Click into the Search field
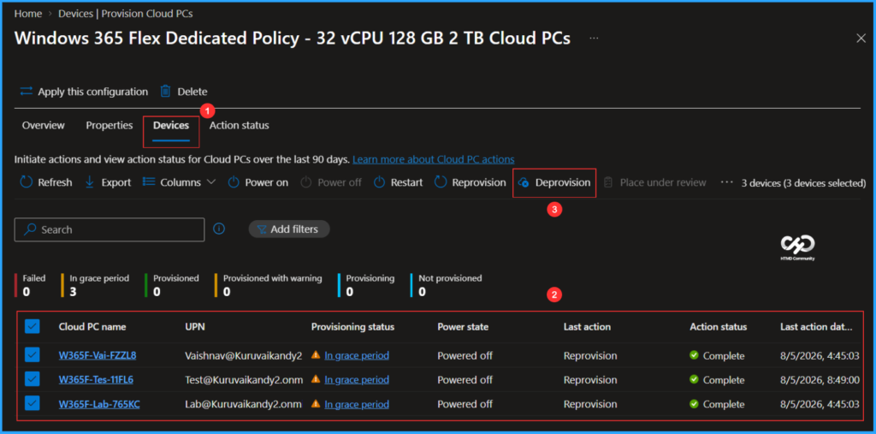The height and width of the screenshot is (434, 876). click(x=109, y=229)
